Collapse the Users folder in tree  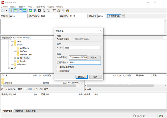tap(12, 45)
